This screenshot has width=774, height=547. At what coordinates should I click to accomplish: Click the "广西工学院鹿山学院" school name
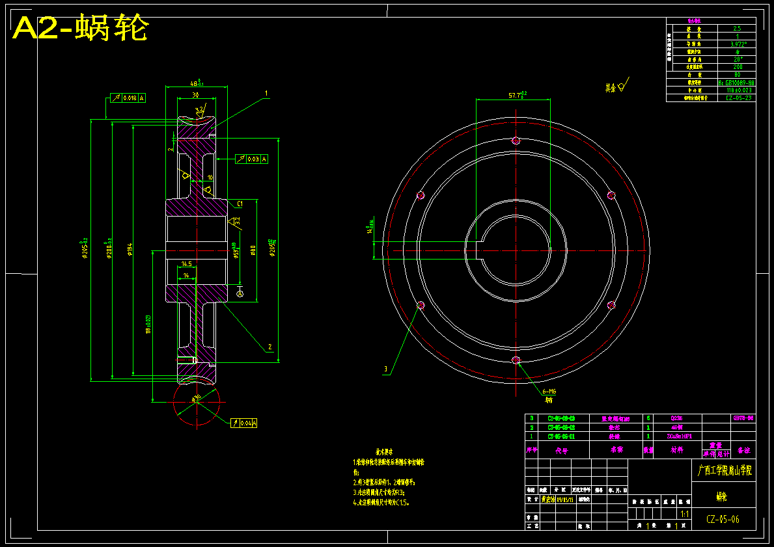pyautogui.click(x=724, y=471)
